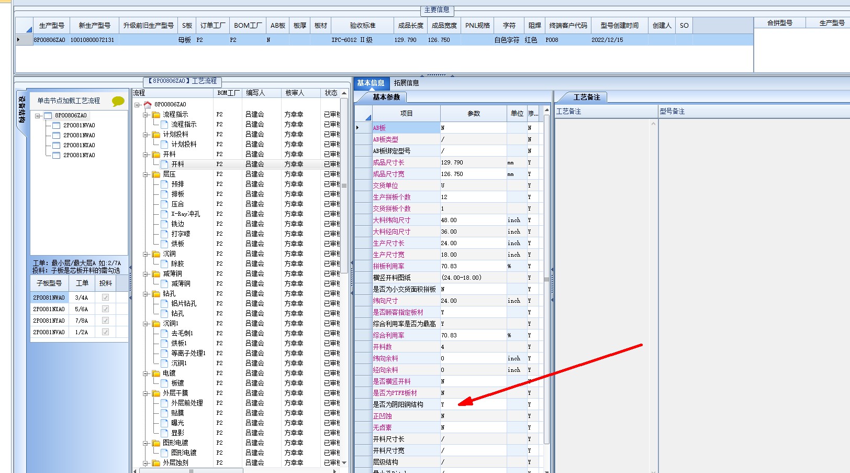Click the folder icon of 沉铜1
The width and height of the screenshot is (850, 473).
[x=156, y=323]
